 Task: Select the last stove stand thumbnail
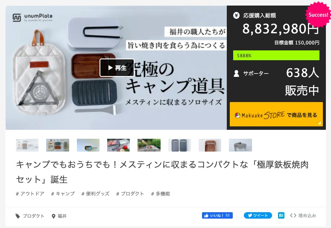click(x=240, y=145)
